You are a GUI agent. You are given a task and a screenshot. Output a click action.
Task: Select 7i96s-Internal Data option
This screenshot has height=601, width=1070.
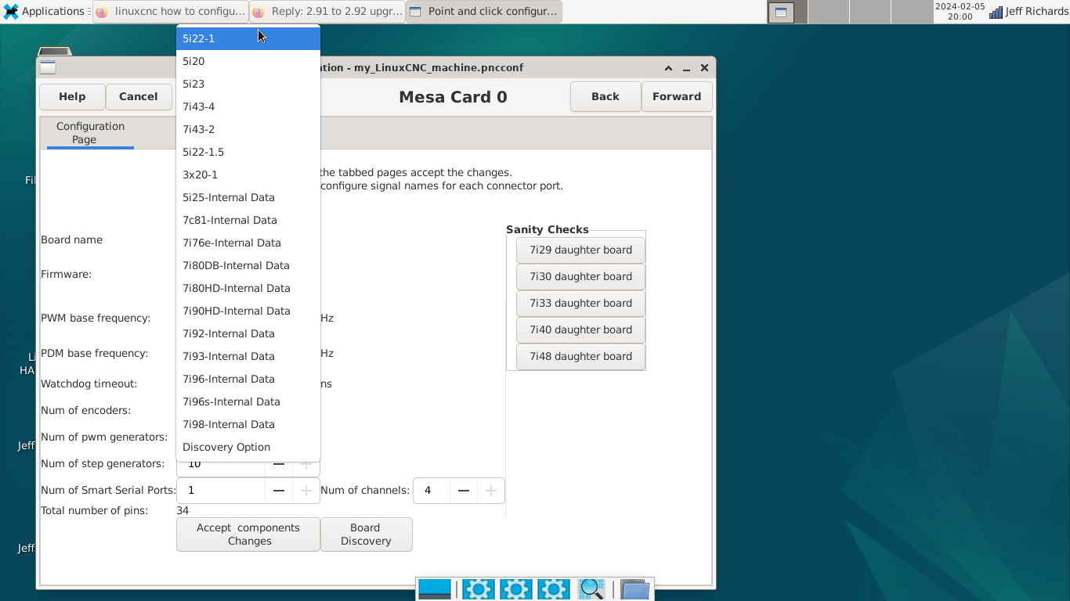coord(248,401)
